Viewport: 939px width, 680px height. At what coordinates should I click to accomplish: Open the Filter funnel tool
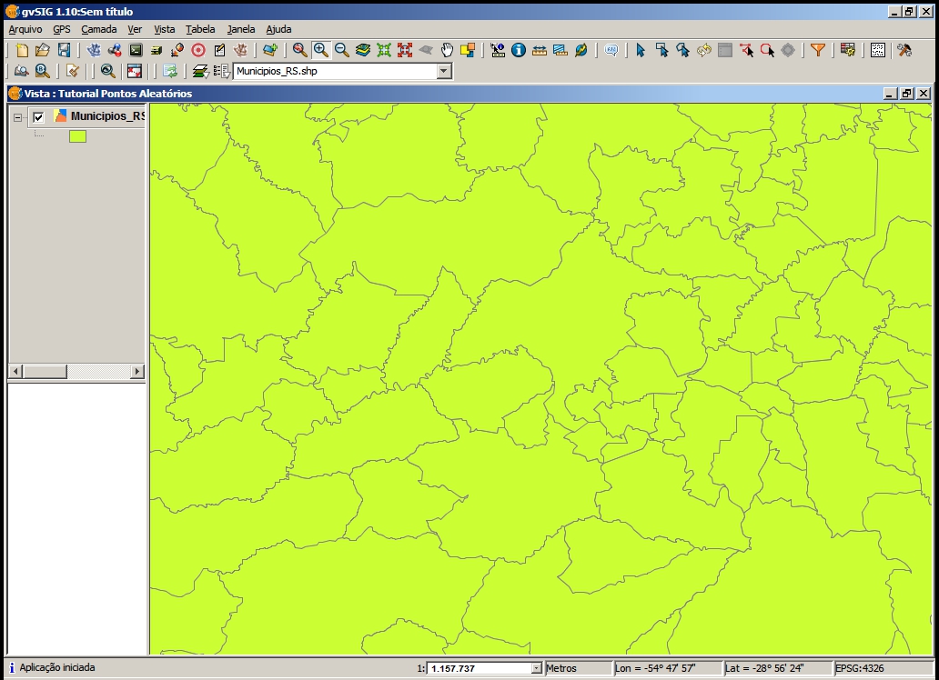(x=818, y=50)
